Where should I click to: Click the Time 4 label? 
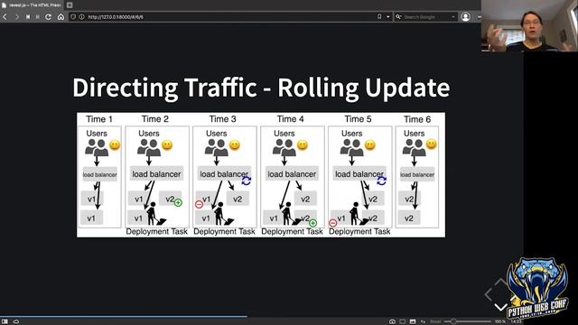click(290, 119)
